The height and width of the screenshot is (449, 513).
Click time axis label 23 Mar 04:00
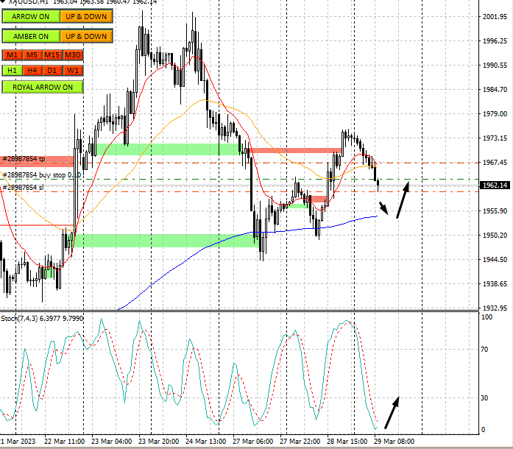pyautogui.click(x=111, y=441)
